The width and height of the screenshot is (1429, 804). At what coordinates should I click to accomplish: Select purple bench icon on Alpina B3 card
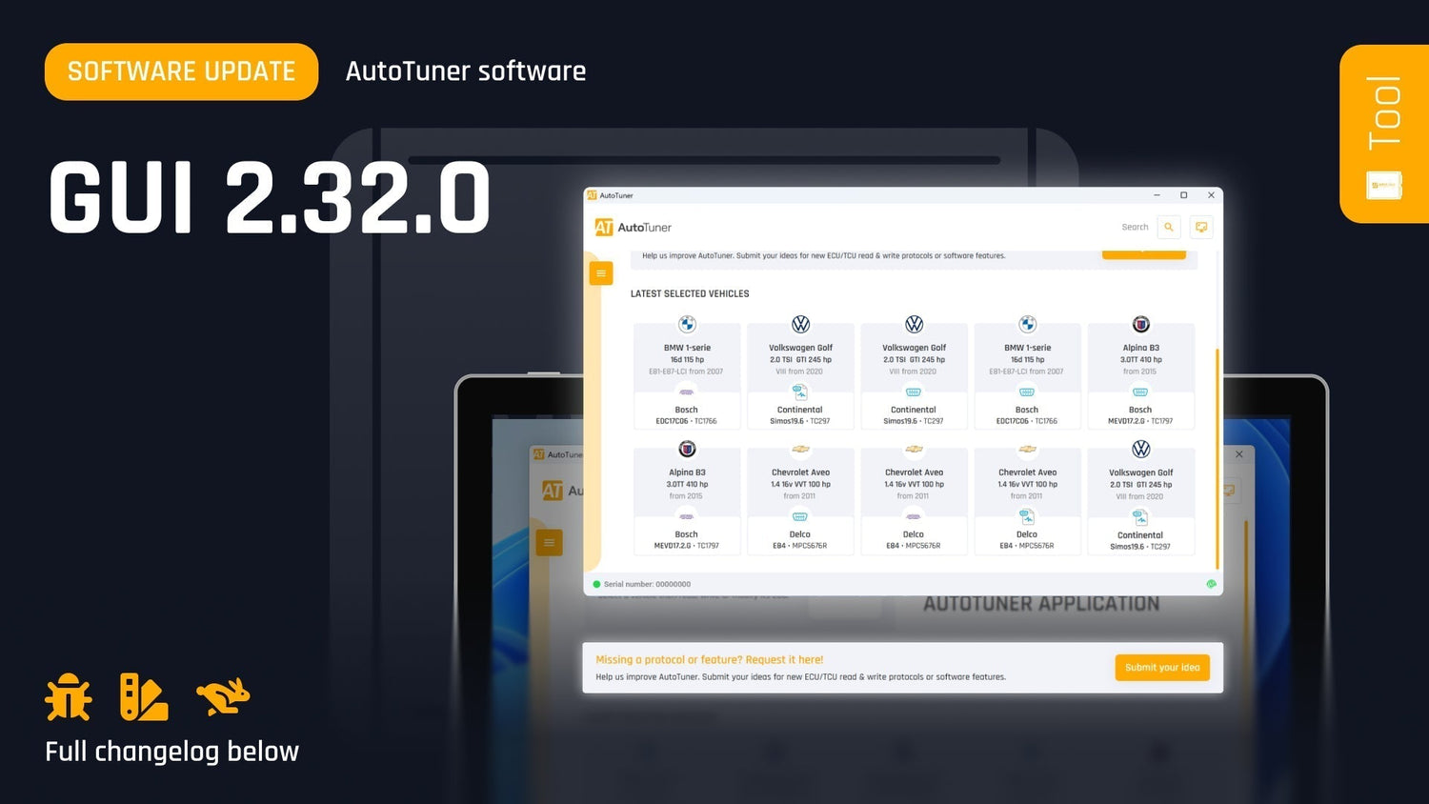pyautogui.click(x=686, y=516)
